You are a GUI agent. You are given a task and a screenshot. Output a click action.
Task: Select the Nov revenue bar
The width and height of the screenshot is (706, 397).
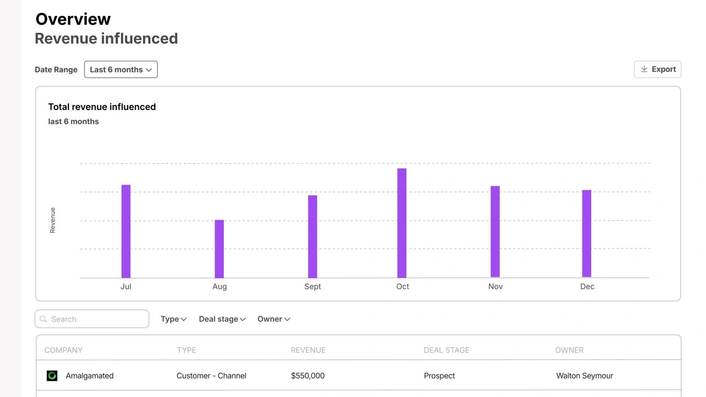tap(495, 232)
